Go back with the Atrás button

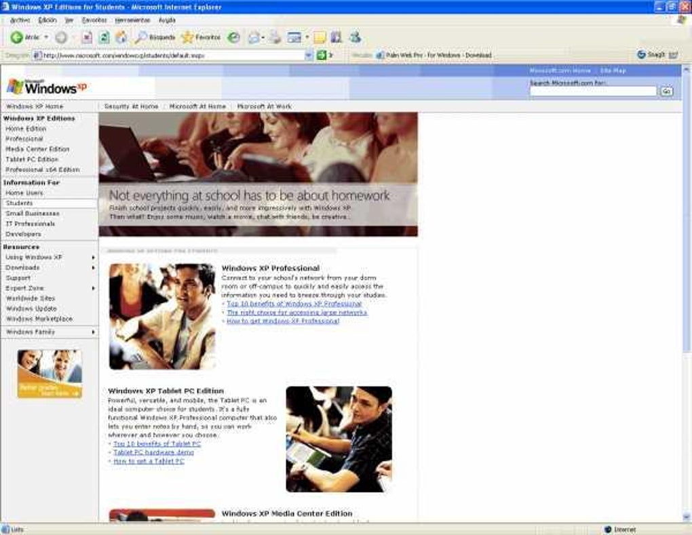point(24,37)
